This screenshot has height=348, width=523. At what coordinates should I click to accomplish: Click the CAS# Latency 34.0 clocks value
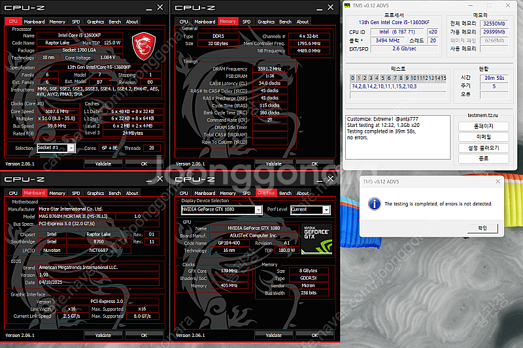point(270,84)
